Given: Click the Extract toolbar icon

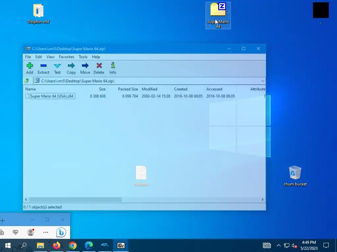Looking at the screenshot, I should [x=43, y=68].
